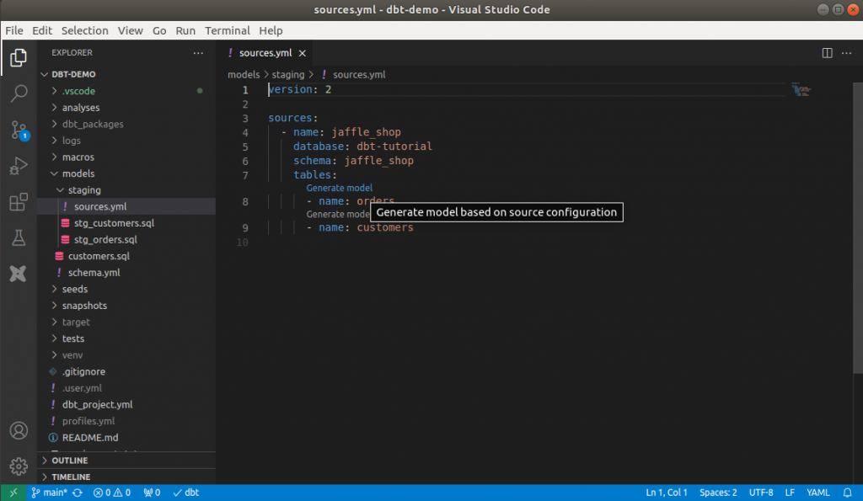Show errors and warnings count in status bar
The image size is (863, 501).
coord(112,493)
